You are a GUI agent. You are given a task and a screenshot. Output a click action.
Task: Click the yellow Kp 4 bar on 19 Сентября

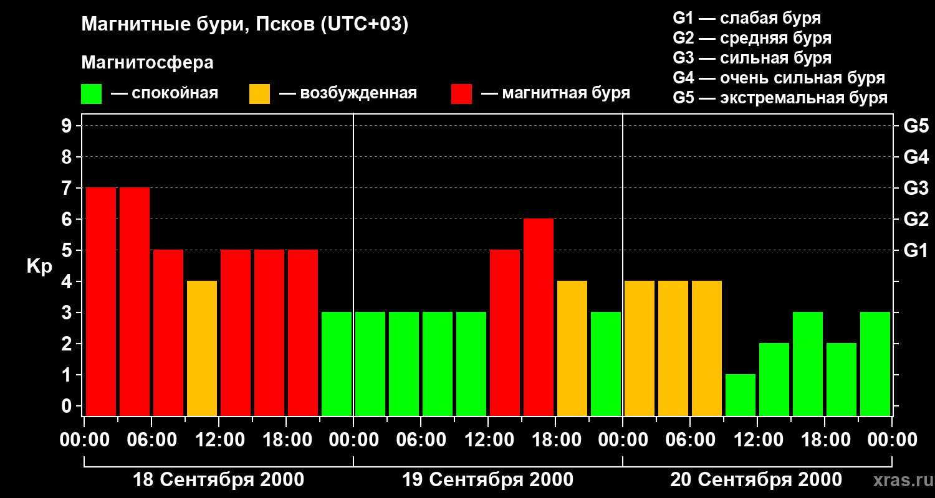tap(572, 348)
